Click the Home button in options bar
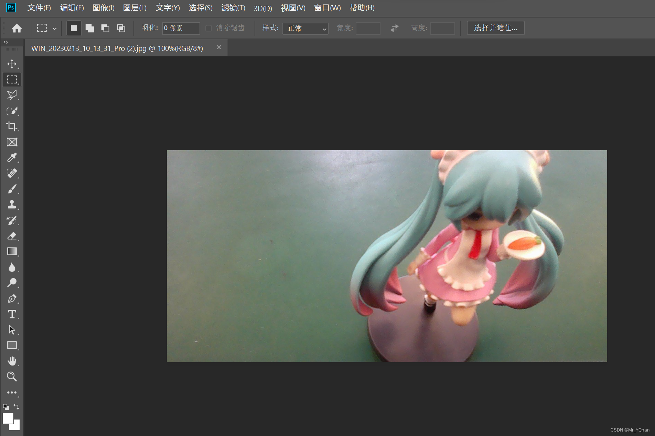Screen dimensions: 655x436 coord(17,28)
